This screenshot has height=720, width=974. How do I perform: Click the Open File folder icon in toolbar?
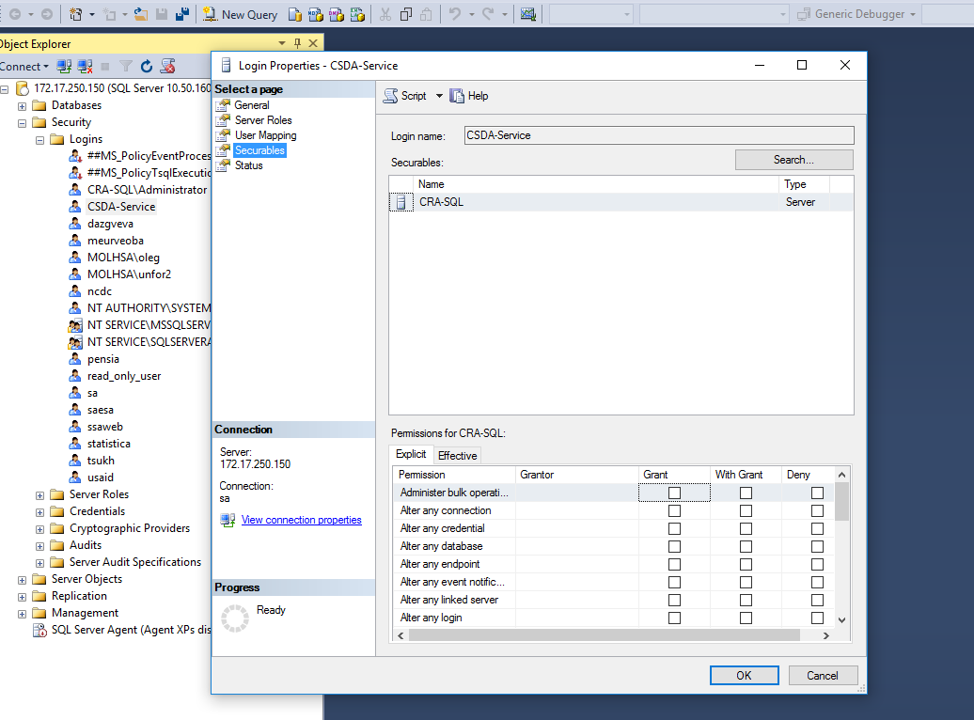tap(140, 14)
